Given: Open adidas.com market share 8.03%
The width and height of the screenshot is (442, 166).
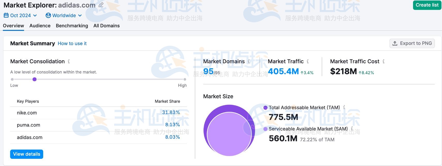Looking at the screenshot, I should [173, 137].
